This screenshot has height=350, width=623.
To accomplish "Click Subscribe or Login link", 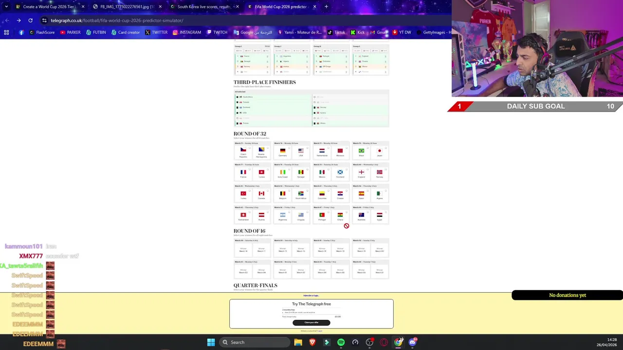I will pos(311,296).
